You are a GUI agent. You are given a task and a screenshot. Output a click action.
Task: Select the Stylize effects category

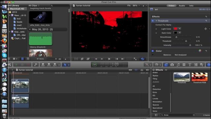point(155,76)
